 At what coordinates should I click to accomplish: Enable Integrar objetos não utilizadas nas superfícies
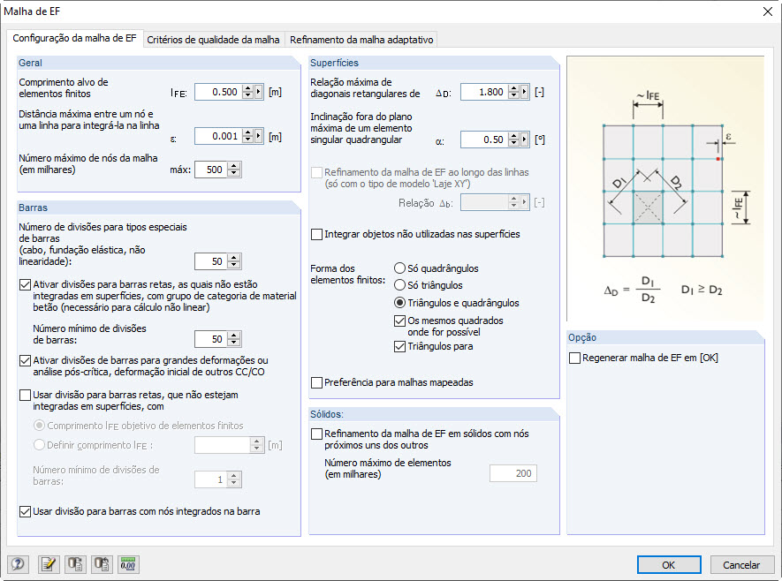click(x=316, y=234)
